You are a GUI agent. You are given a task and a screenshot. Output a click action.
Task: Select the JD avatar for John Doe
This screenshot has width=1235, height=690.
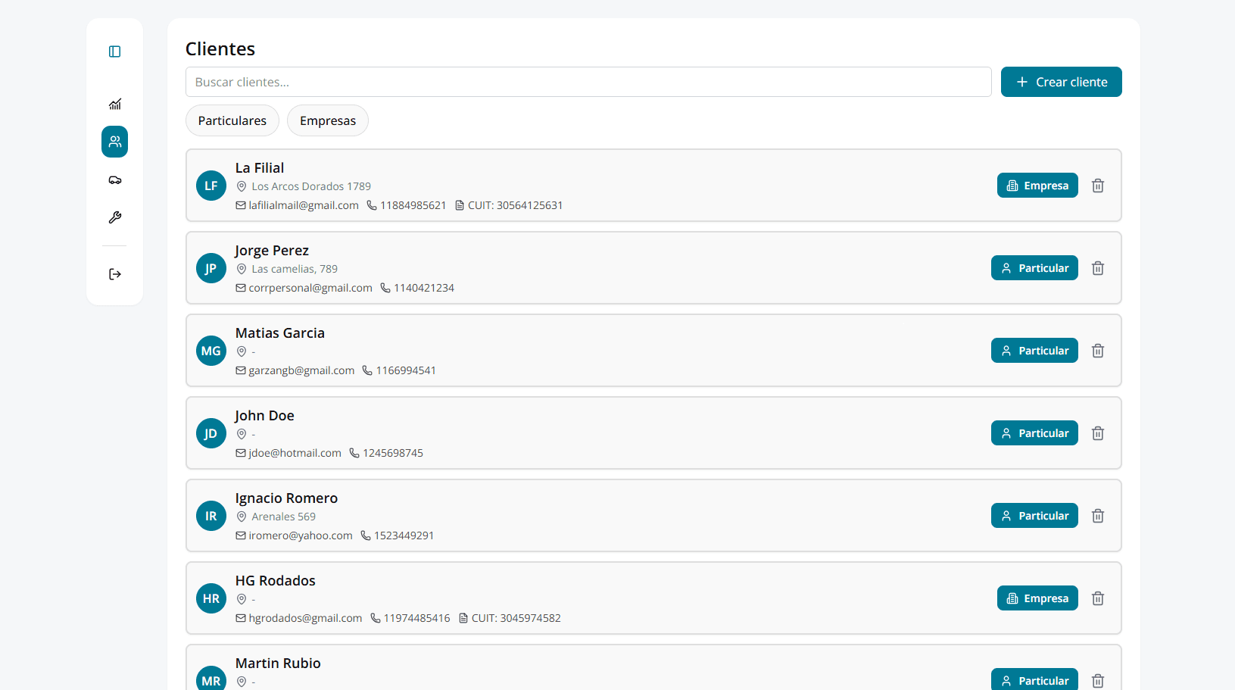[211, 433]
